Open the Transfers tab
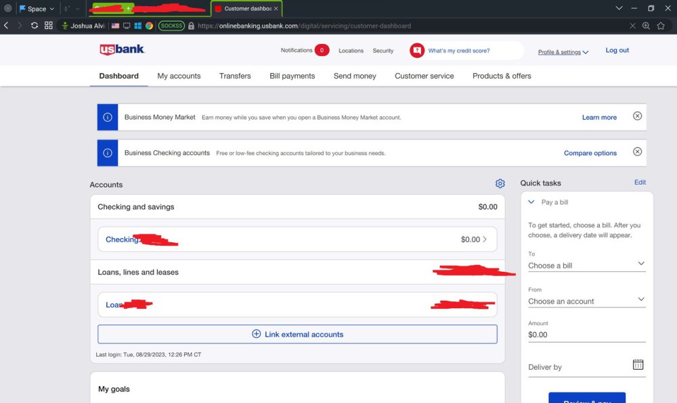This screenshot has width=677, height=403. (235, 76)
